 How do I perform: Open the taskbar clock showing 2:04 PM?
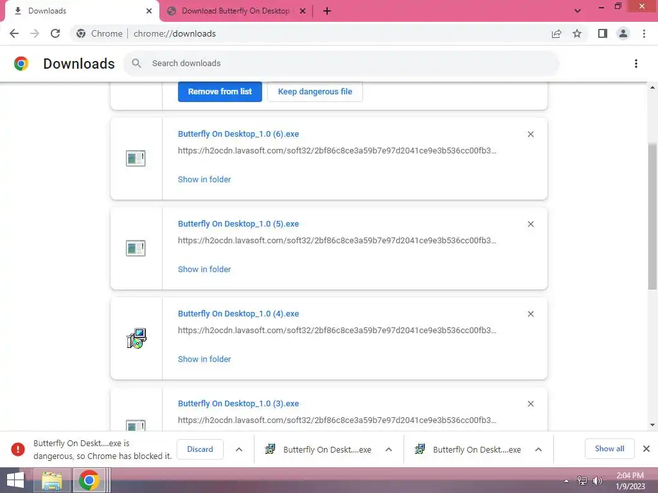coord(630,481)
